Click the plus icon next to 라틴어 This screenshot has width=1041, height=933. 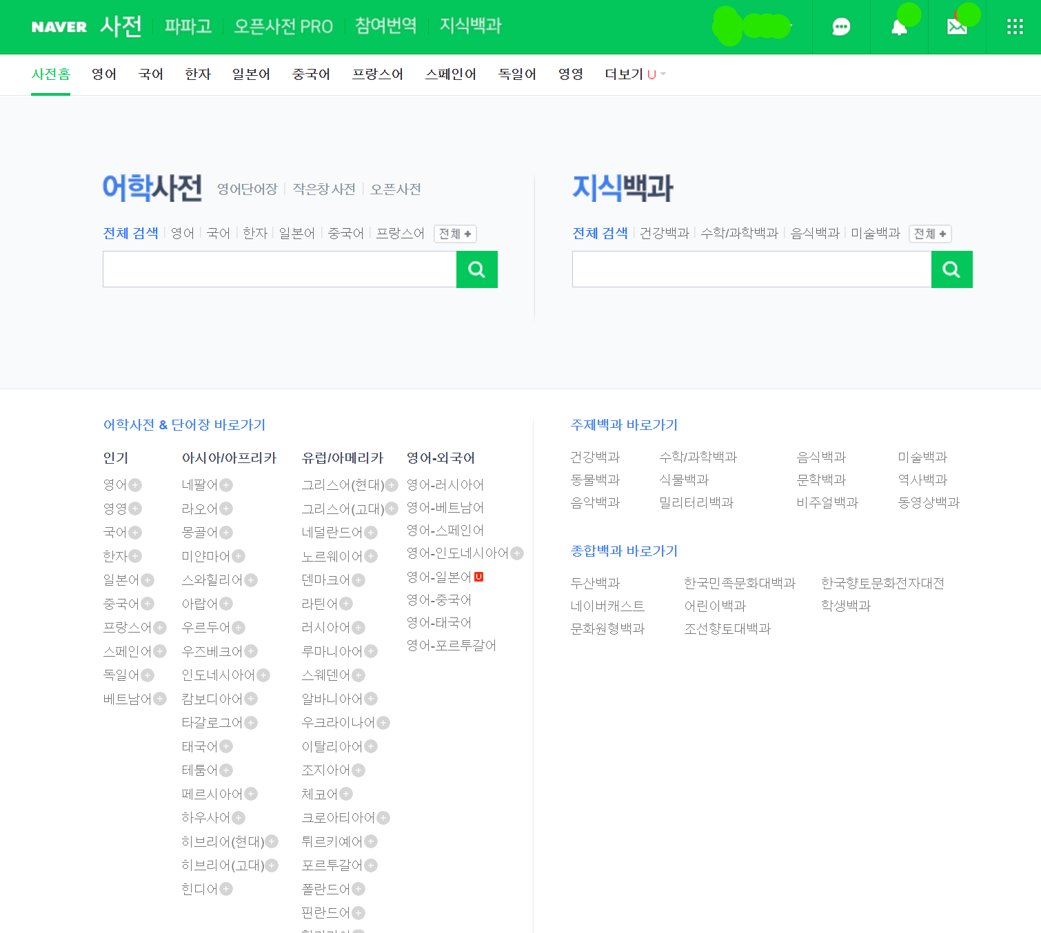tap(346, 604)
